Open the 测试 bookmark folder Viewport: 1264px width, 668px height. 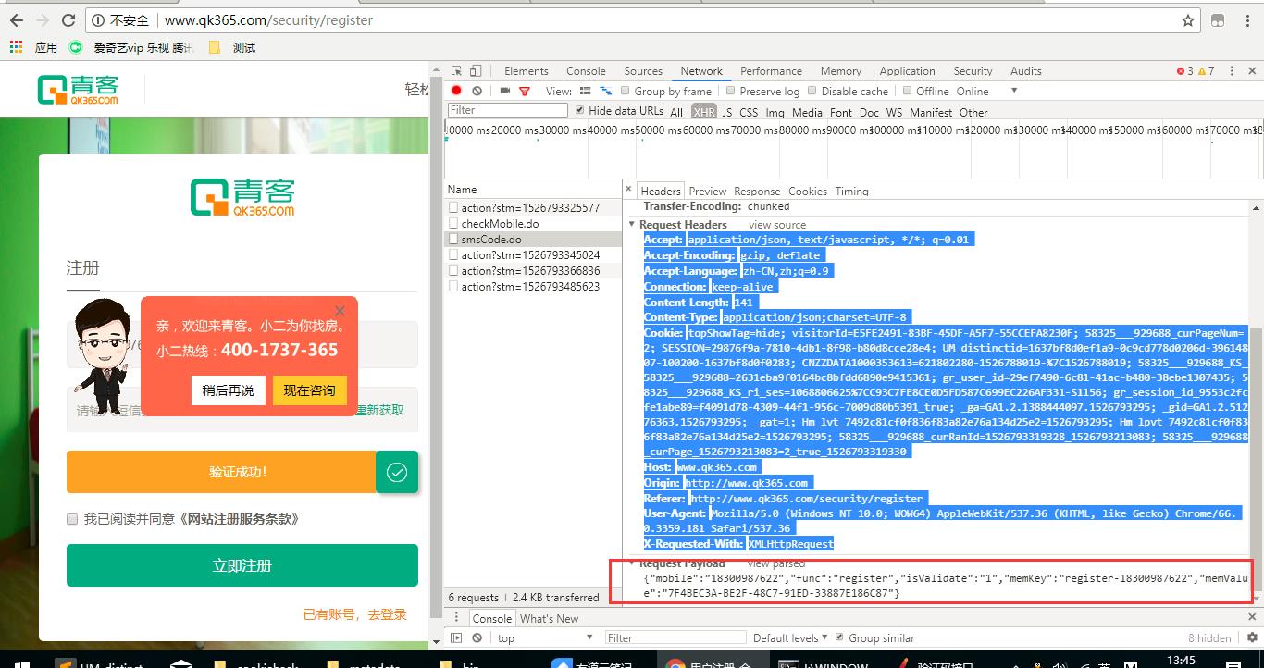tap(232, 47)
